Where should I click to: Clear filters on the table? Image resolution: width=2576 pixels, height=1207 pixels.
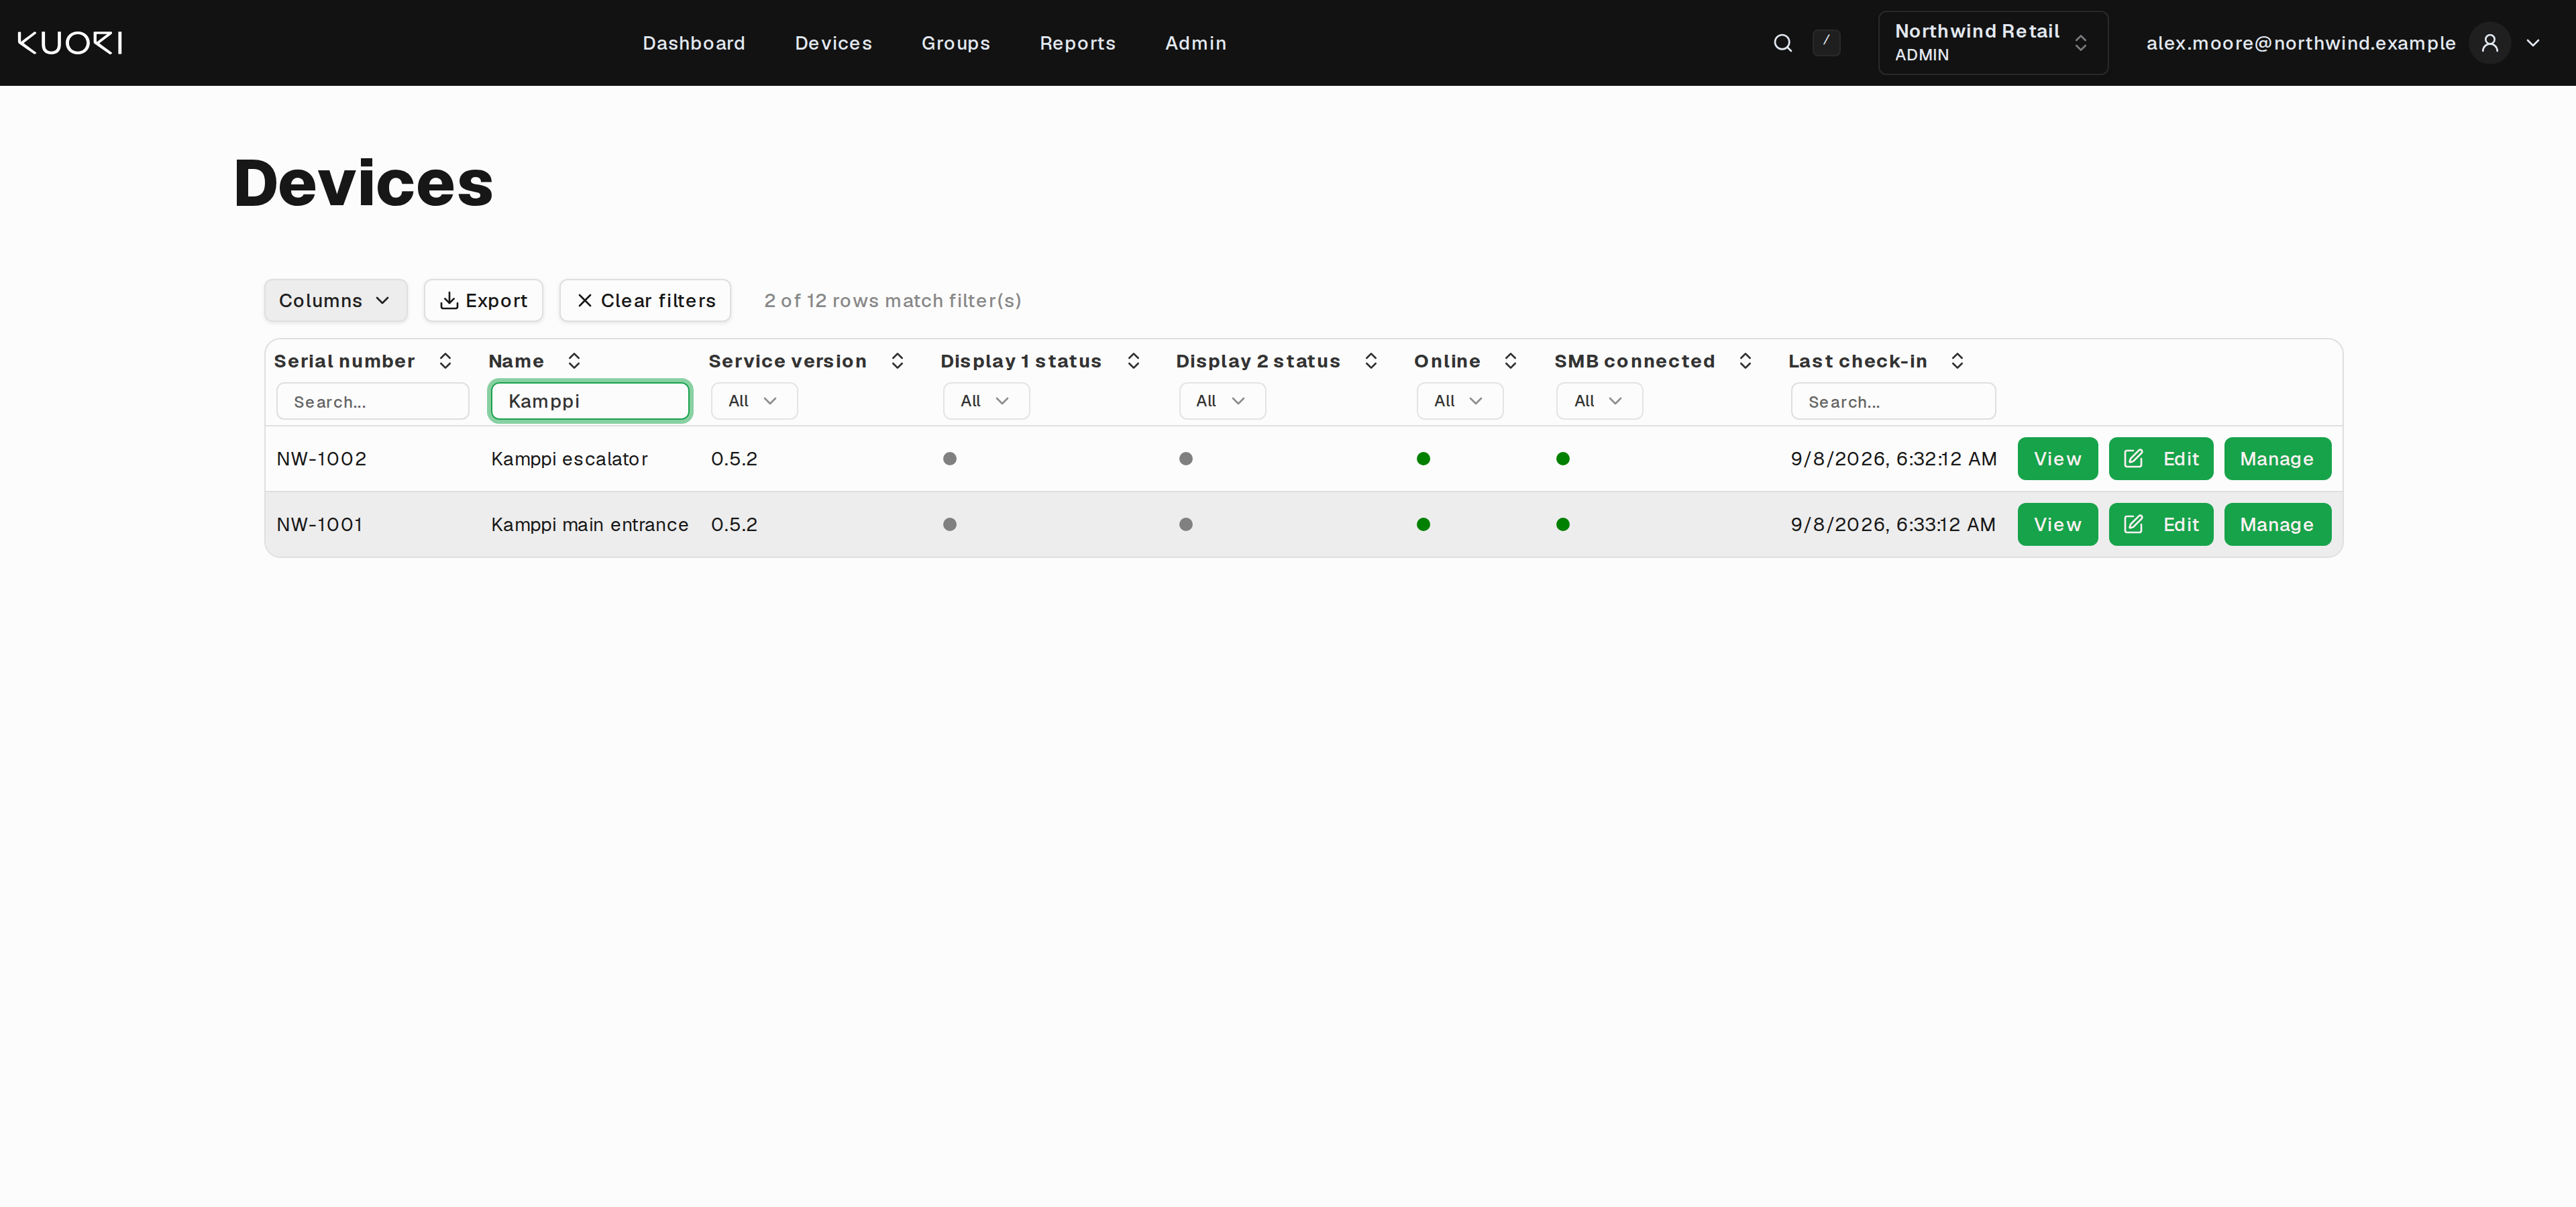pos(645,301)
